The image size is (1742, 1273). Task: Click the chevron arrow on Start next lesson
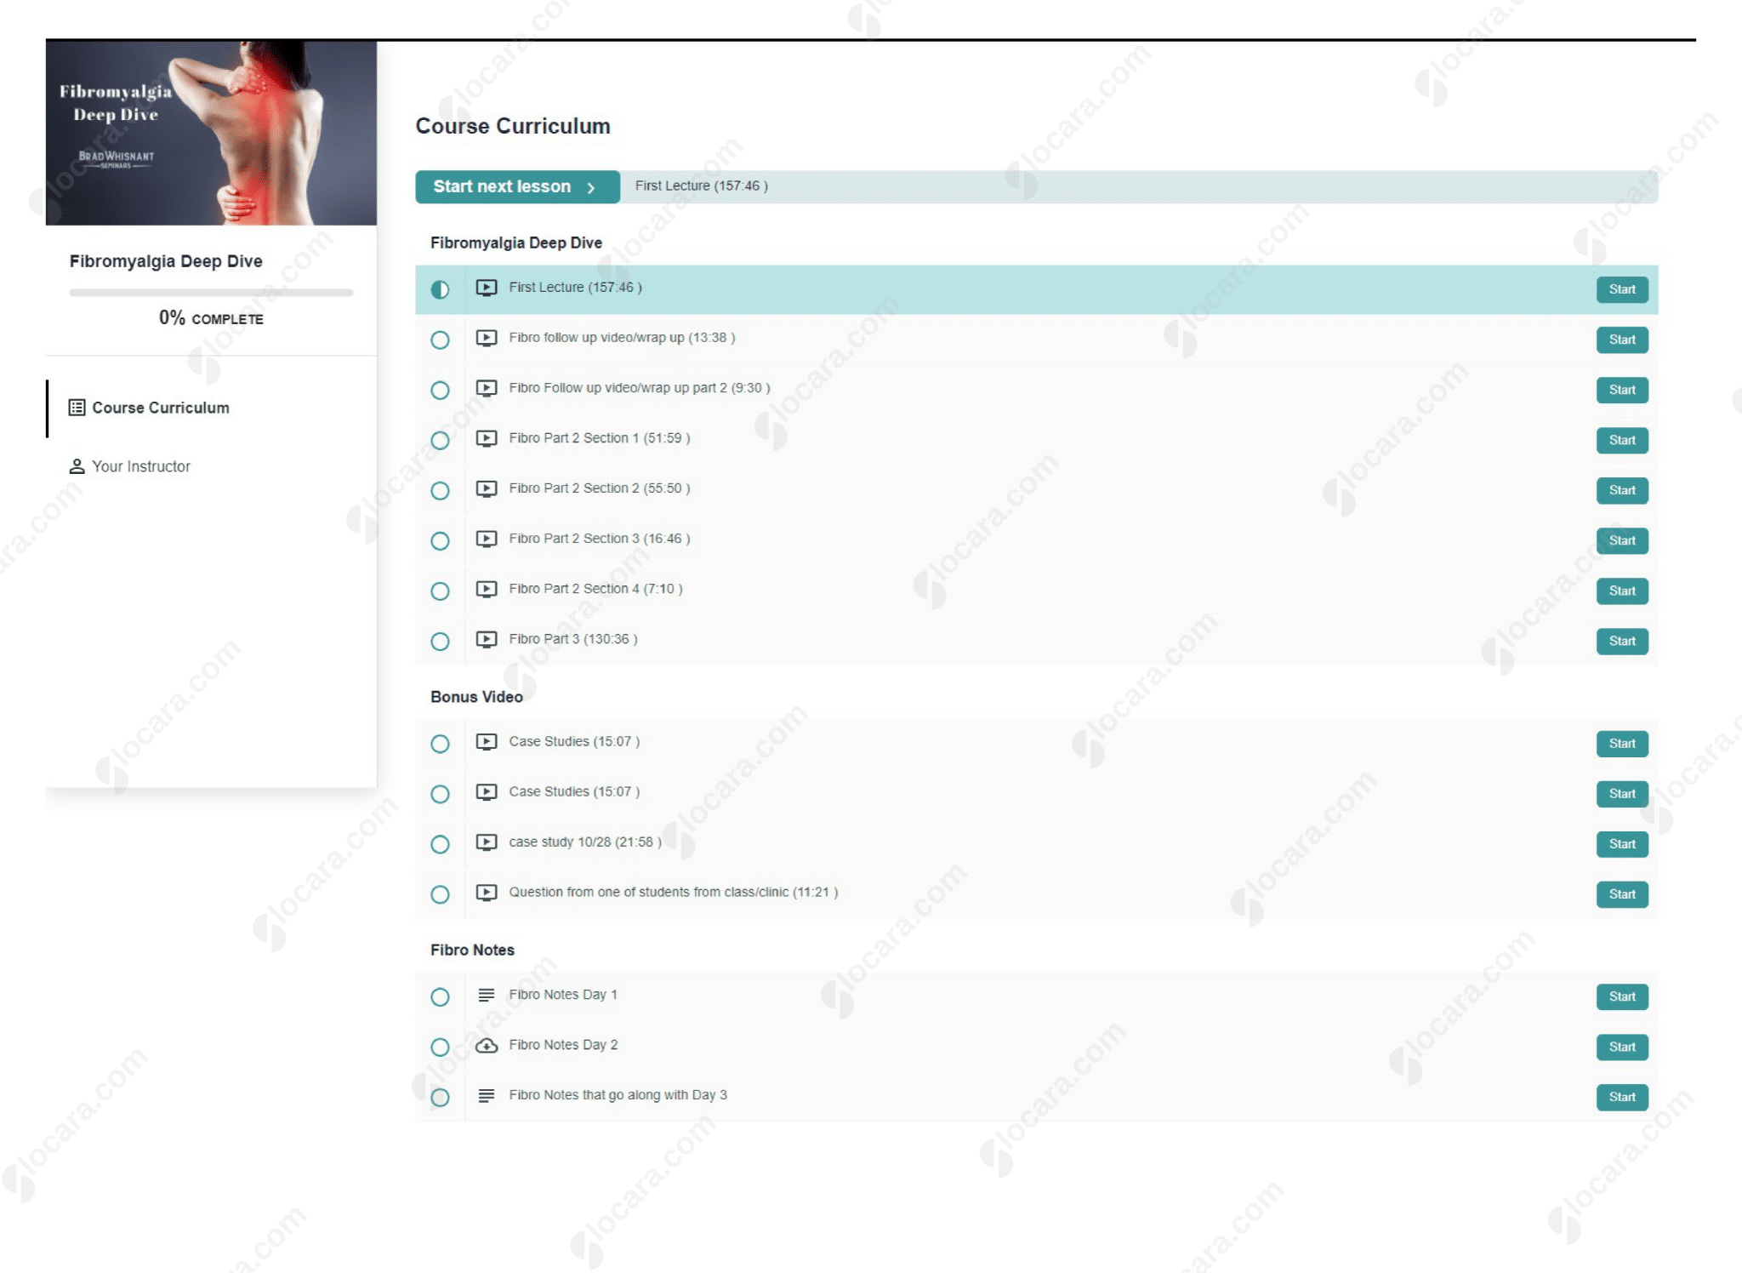[x=591, y=187]
